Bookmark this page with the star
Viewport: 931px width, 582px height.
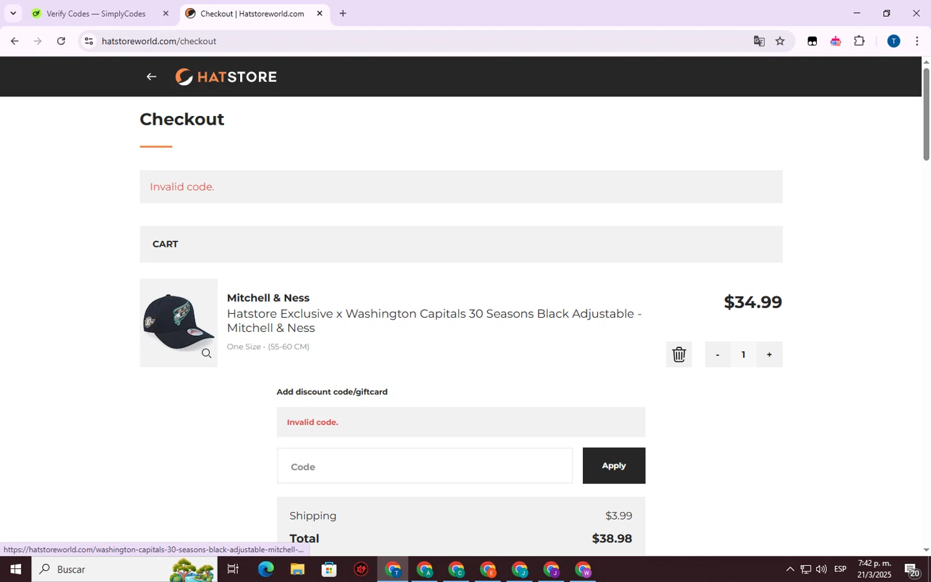780,41
